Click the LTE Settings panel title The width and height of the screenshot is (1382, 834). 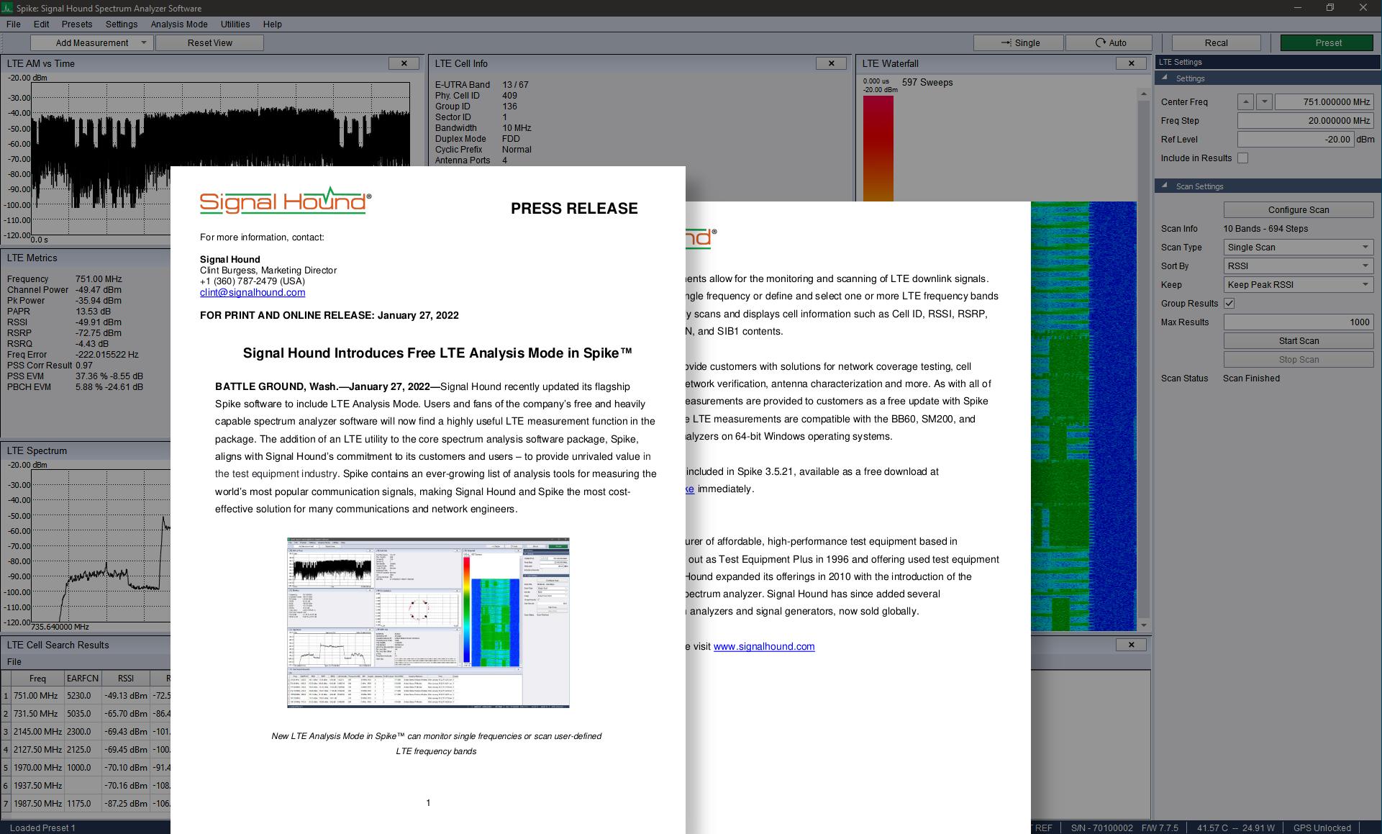(x=1181, y=62)
